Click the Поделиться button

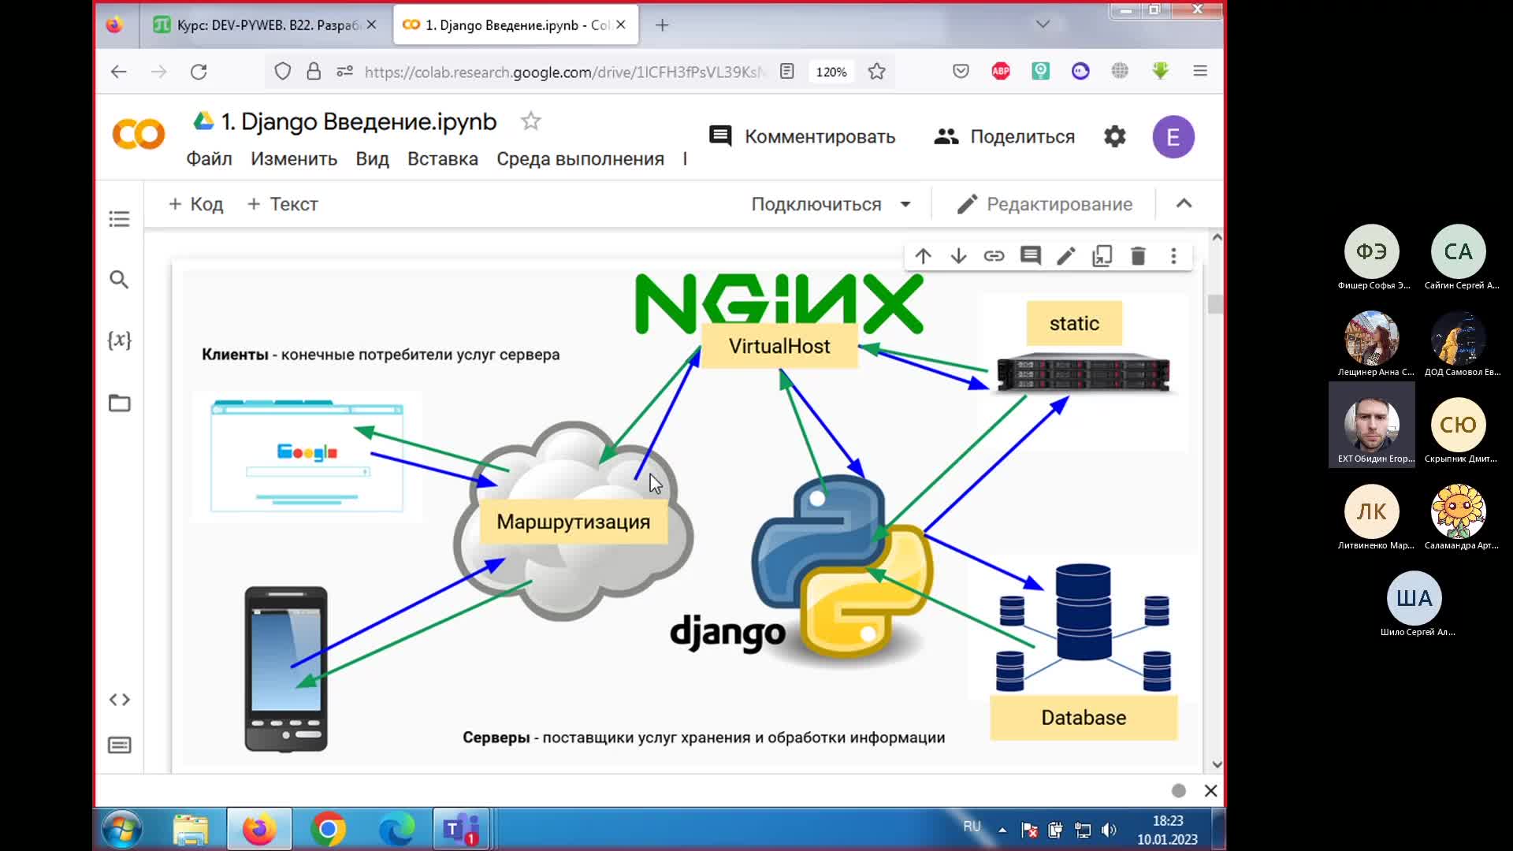1004,136
